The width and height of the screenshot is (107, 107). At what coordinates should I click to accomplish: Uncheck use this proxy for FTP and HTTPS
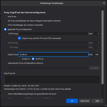coord(19,38)
